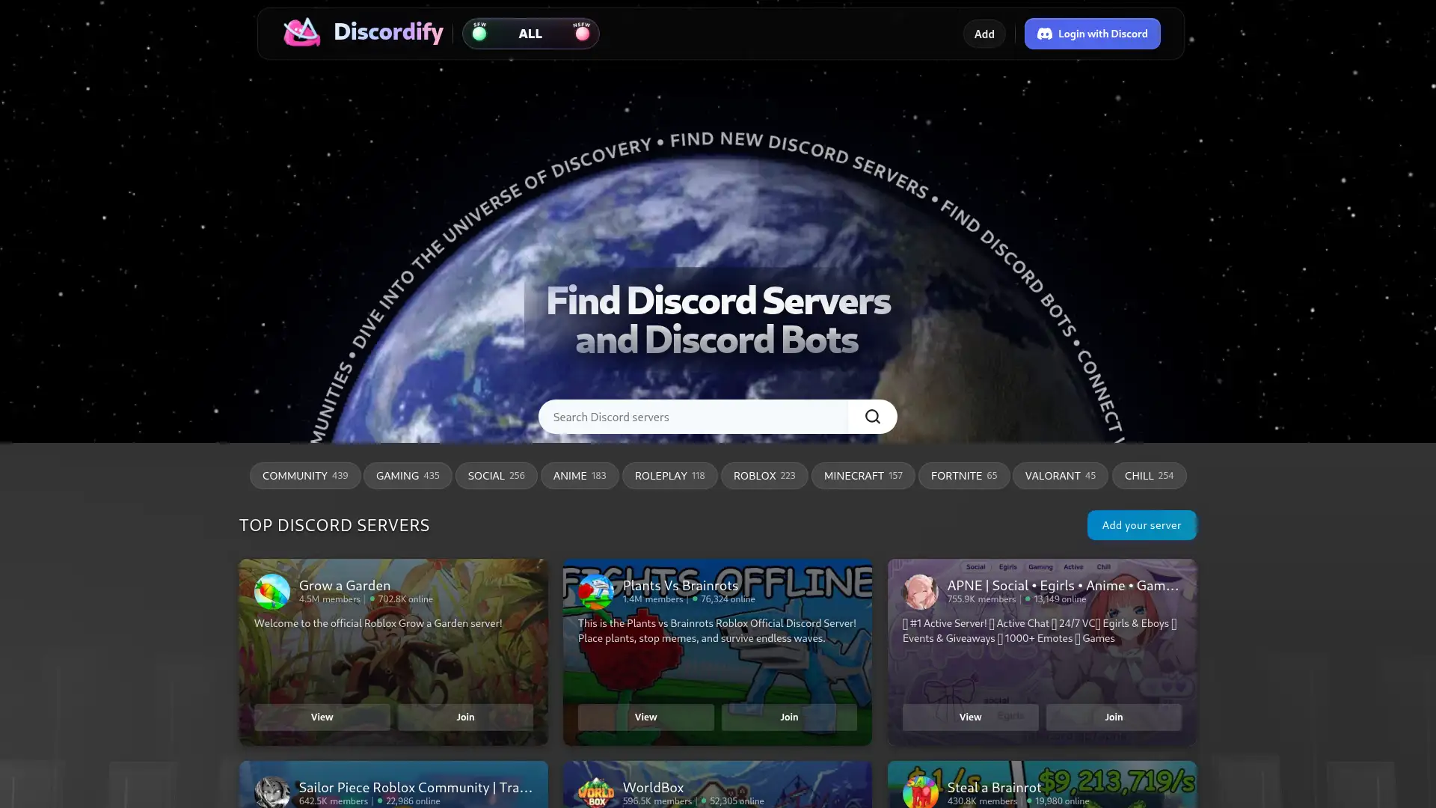Switch filter to SFW green toggle
The image size is (1436, 808).
(479, 33)
